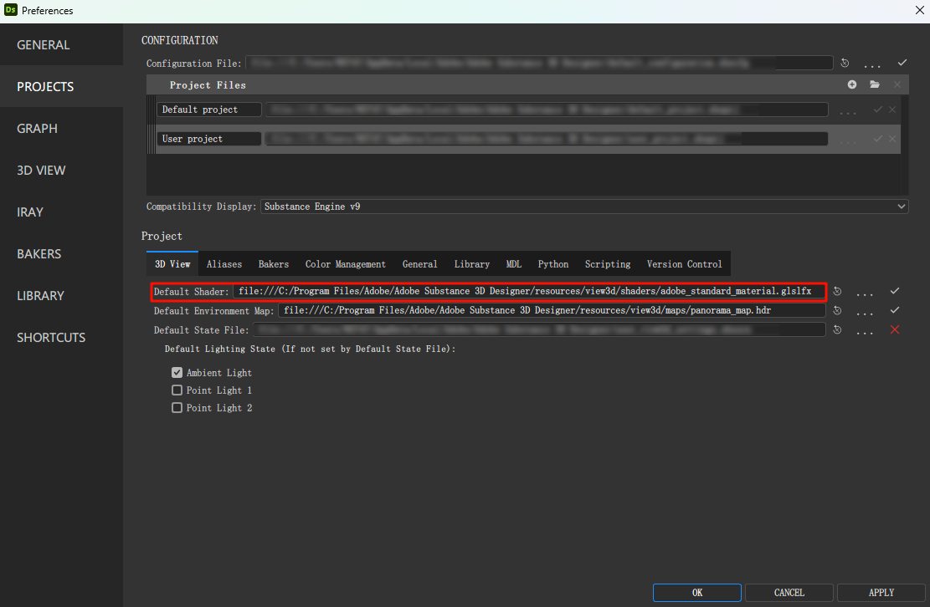The image size is (930, 607).
Task: Reset Default Shader to default value
Action: 838,292
